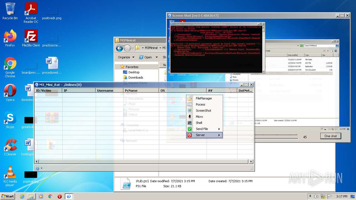Open Windows Media Player taskbar icon

[41, 196]
